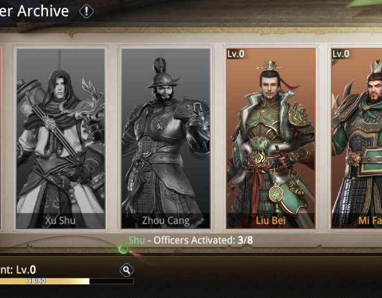Open the Mi Fang officer card
Viewport: 382px width, 298px height.
coord(357,138)
